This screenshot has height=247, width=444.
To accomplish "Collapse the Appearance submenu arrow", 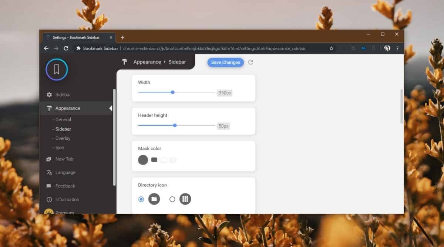I will [111, 108].
